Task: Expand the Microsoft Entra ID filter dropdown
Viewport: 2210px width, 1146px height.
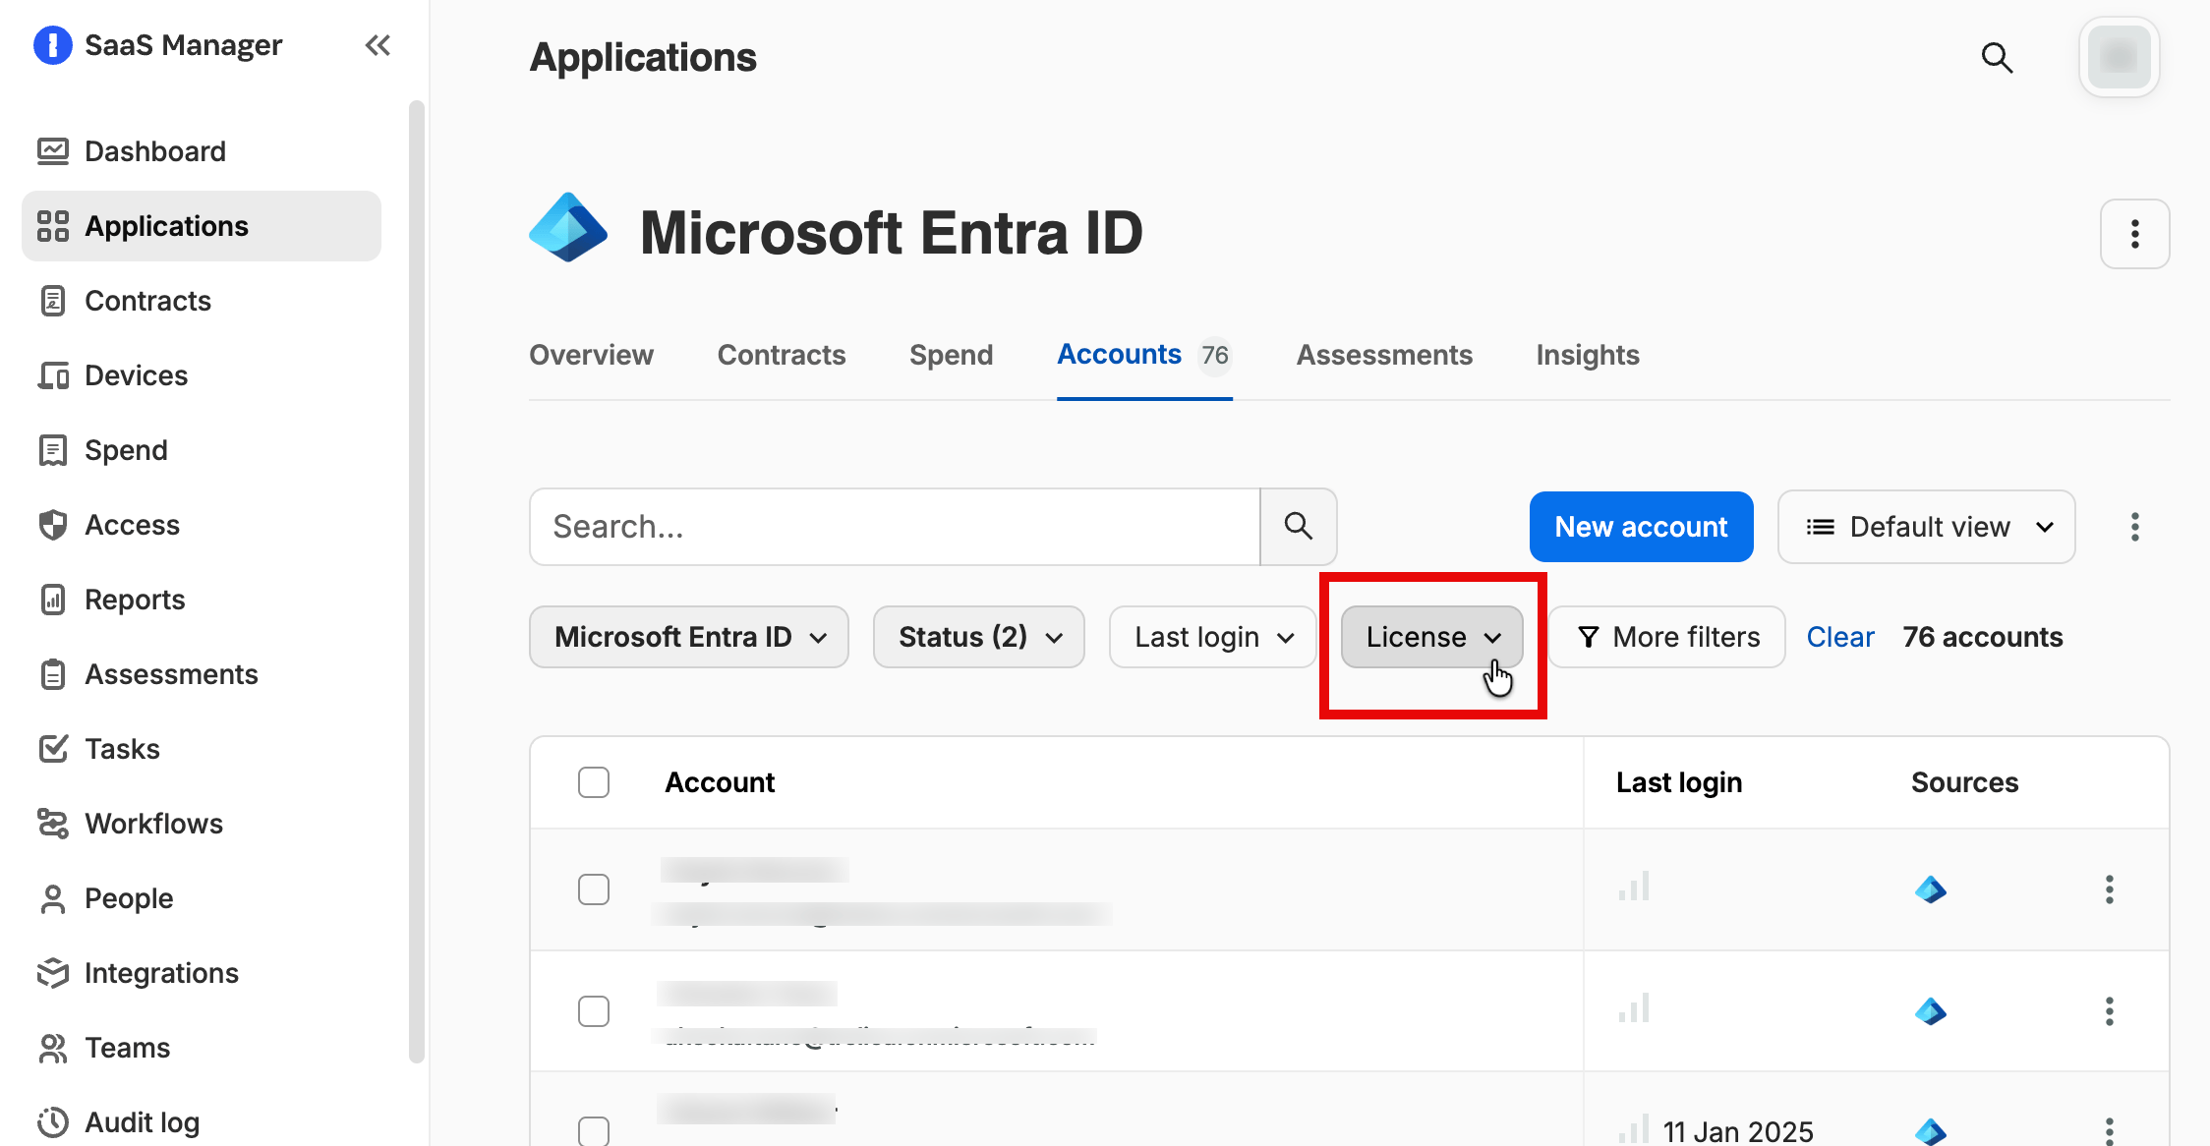Action: [689, 637]
